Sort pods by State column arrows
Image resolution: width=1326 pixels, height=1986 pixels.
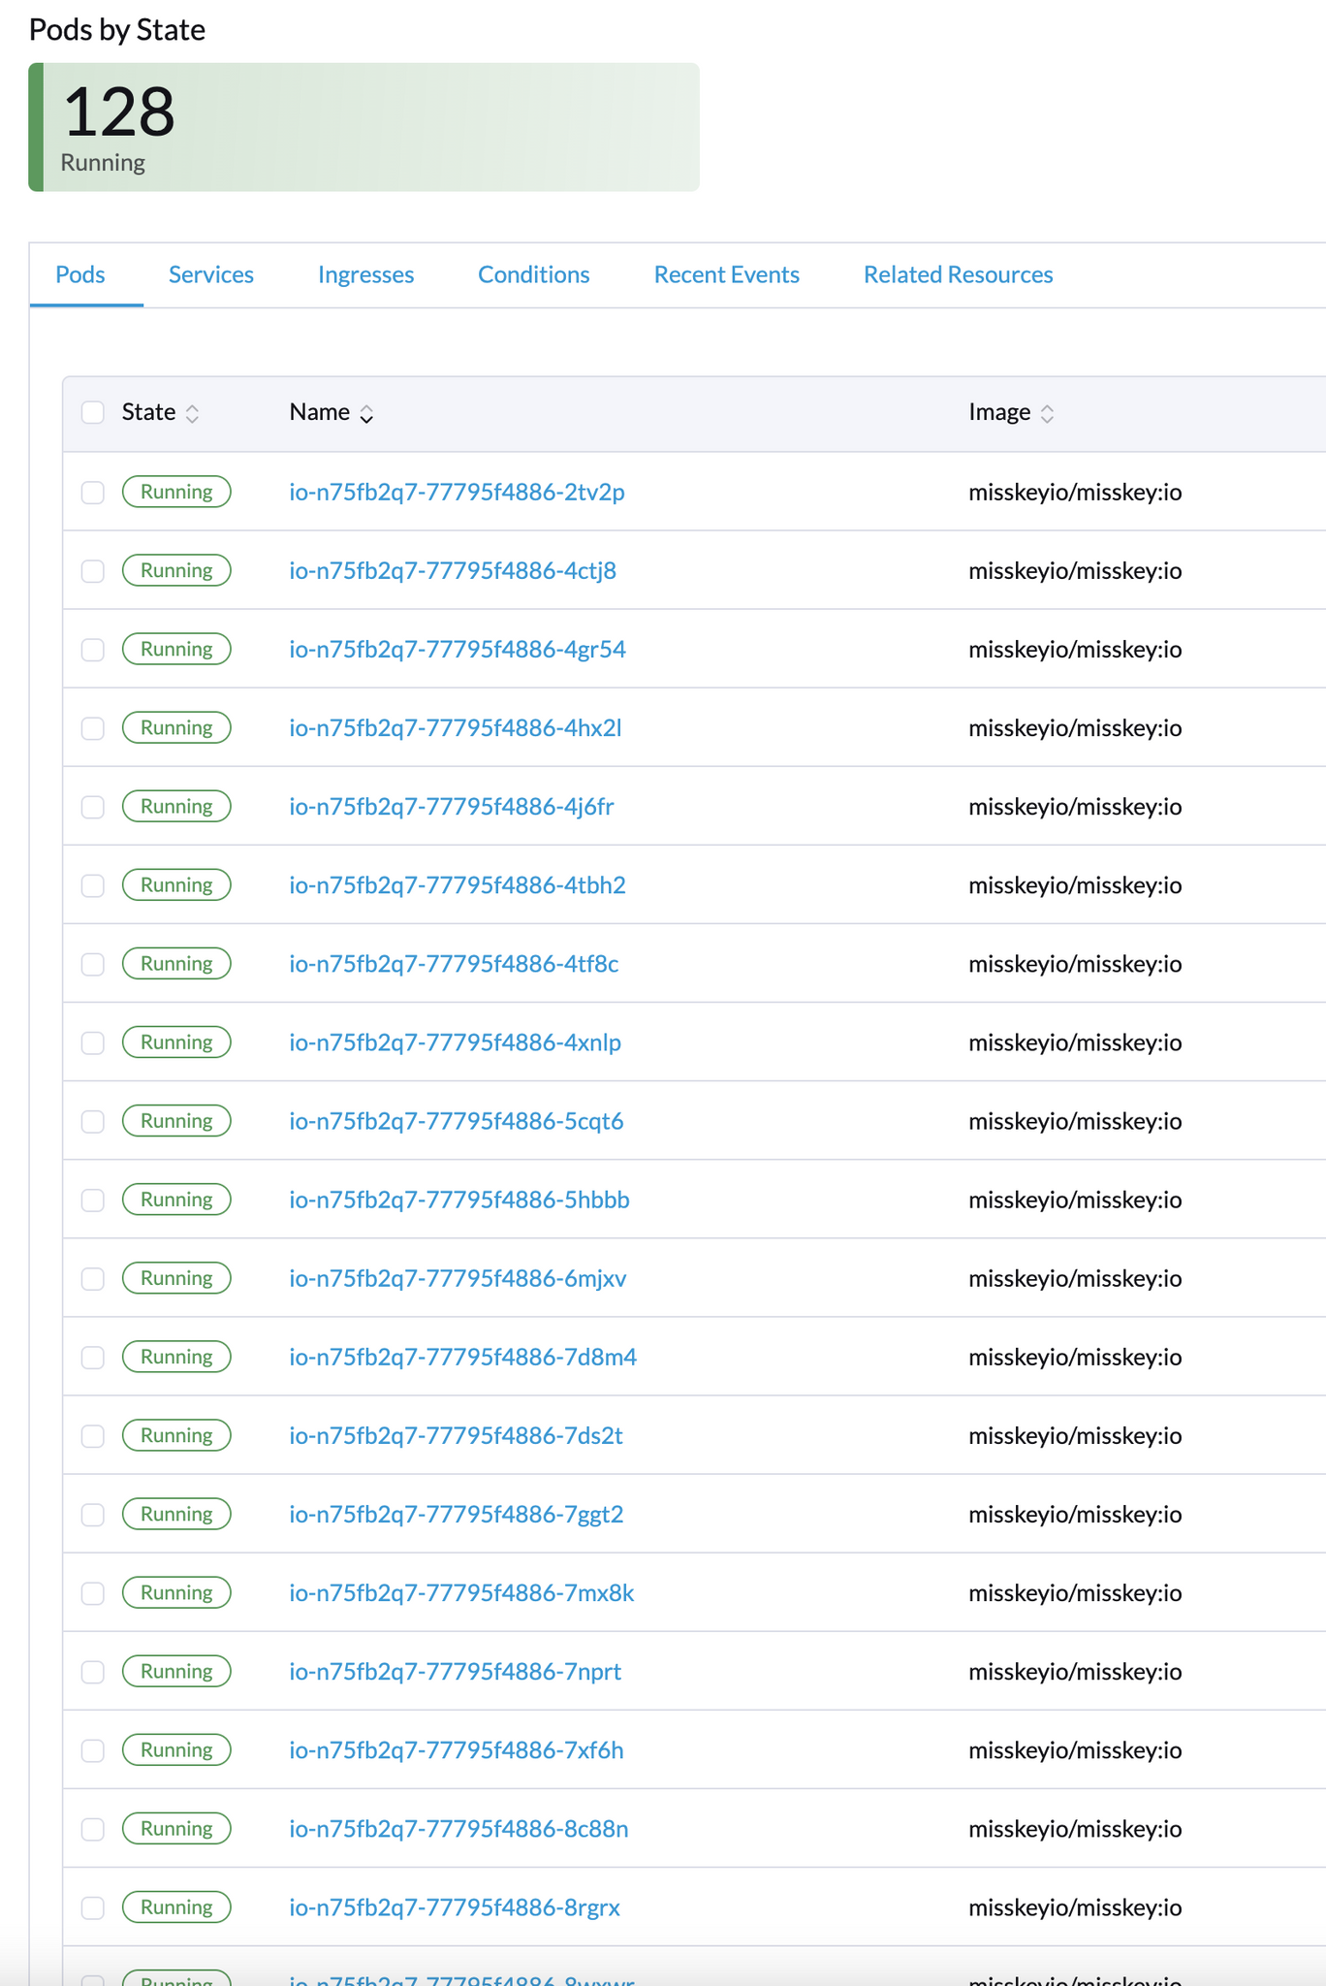click(x=192, y=414)
